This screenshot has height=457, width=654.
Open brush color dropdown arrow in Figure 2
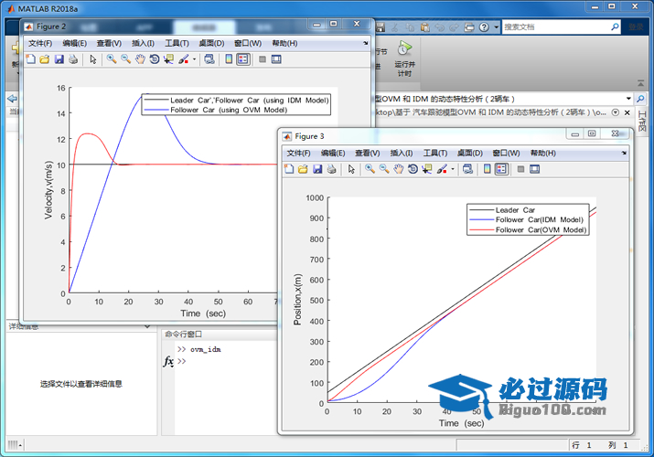pyautogui.click(x=194, y=59)
